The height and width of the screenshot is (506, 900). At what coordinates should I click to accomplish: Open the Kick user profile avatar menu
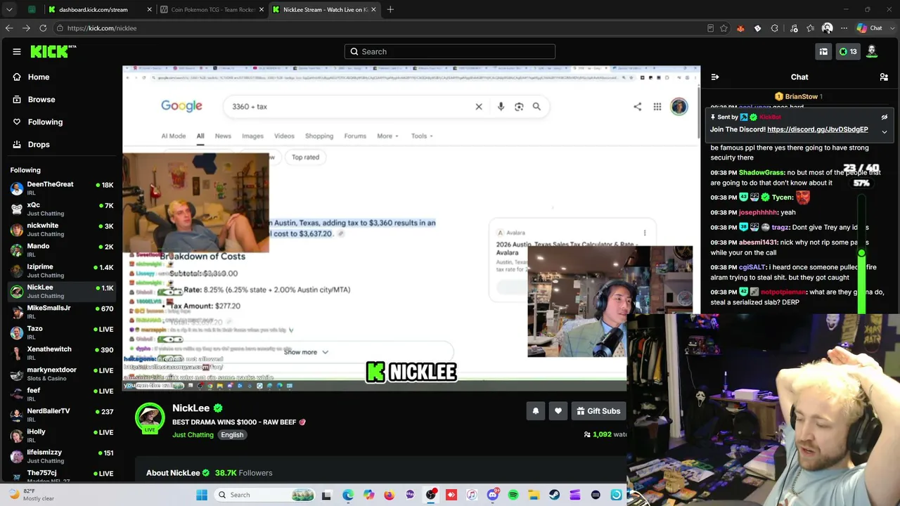872,51
